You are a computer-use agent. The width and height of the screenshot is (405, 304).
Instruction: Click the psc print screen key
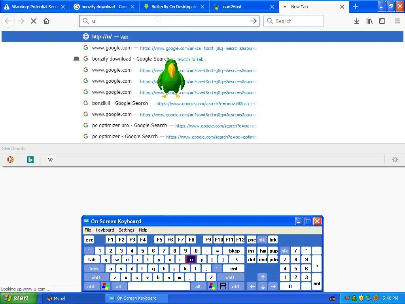click(252, 239)
